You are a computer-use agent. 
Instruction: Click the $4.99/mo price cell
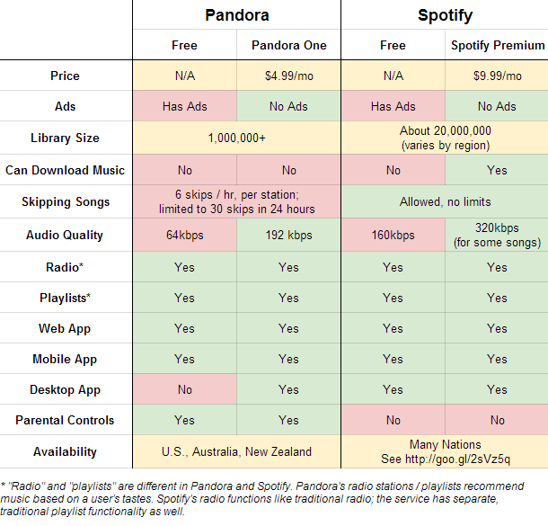(288, 76)
